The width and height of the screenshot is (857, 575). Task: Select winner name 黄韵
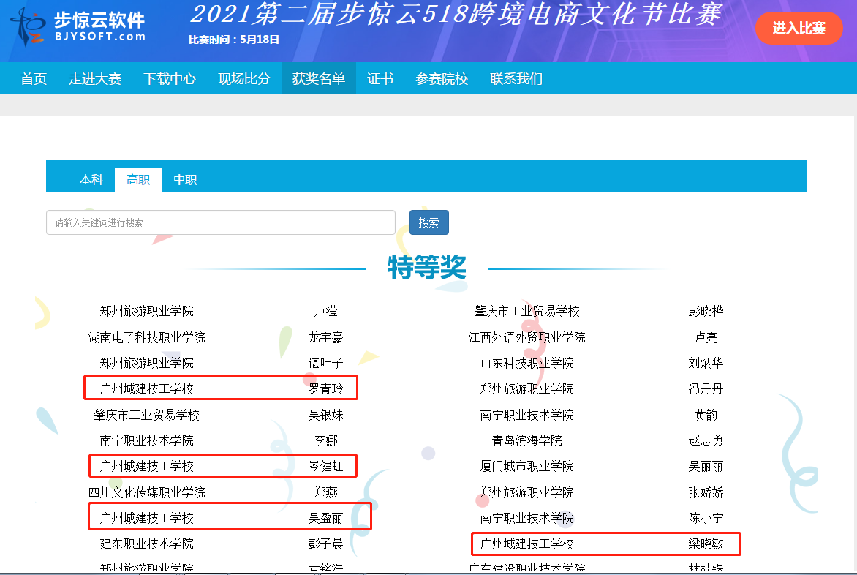[706, 415]
